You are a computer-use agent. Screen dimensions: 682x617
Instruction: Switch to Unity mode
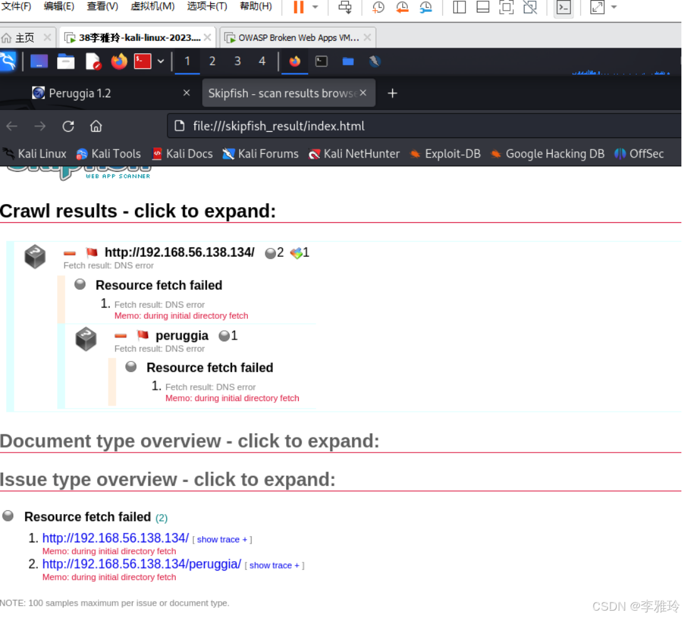pos(530,7)
